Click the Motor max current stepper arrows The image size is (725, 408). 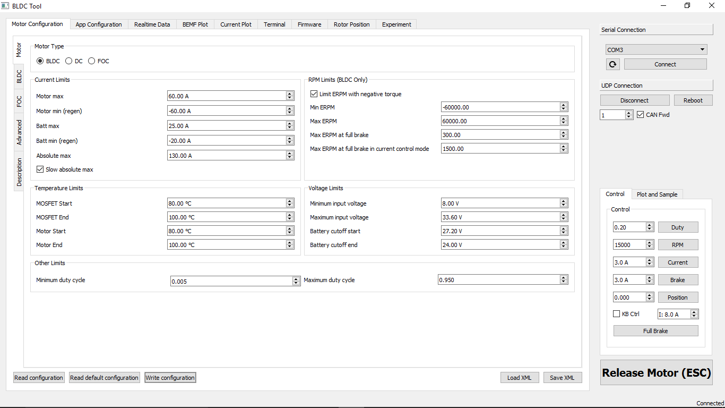289,96
